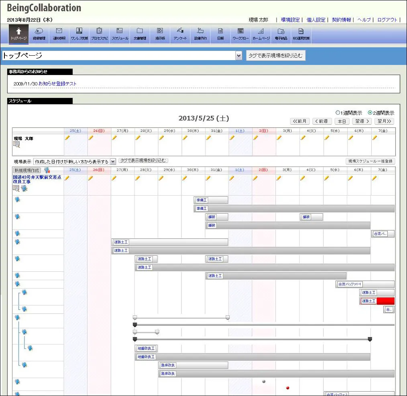Open ワークフロー in the toolbar
Image resolution: width=407 pixels, height=396 pixels.
point(240,33)
